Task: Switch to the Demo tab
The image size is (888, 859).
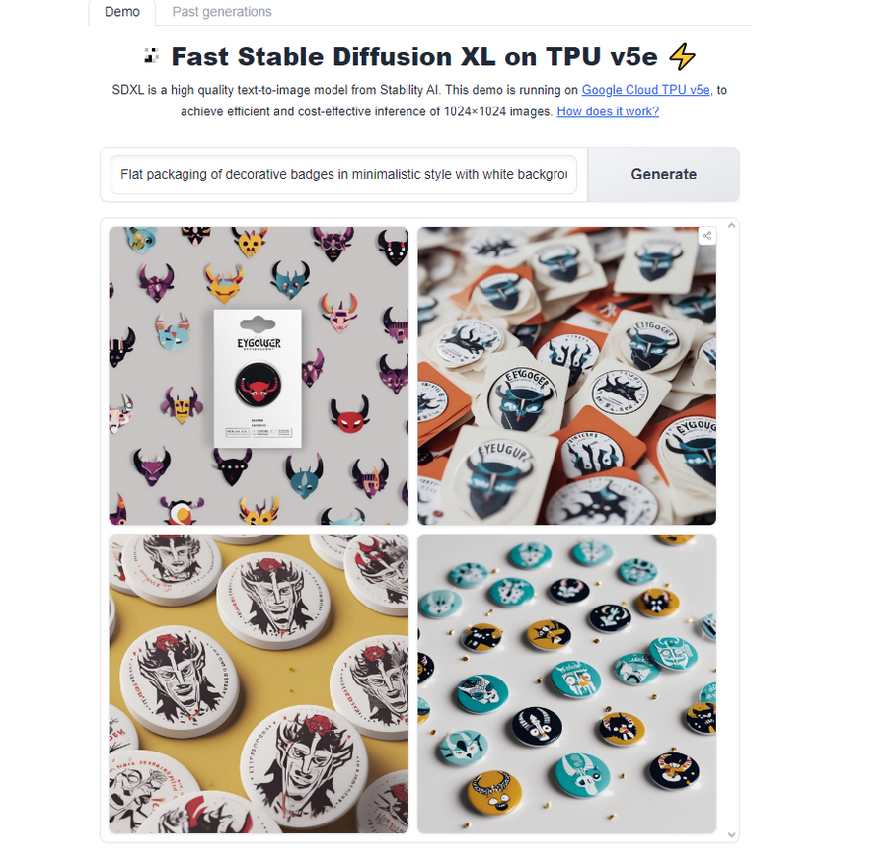Action: coord(121,12)
